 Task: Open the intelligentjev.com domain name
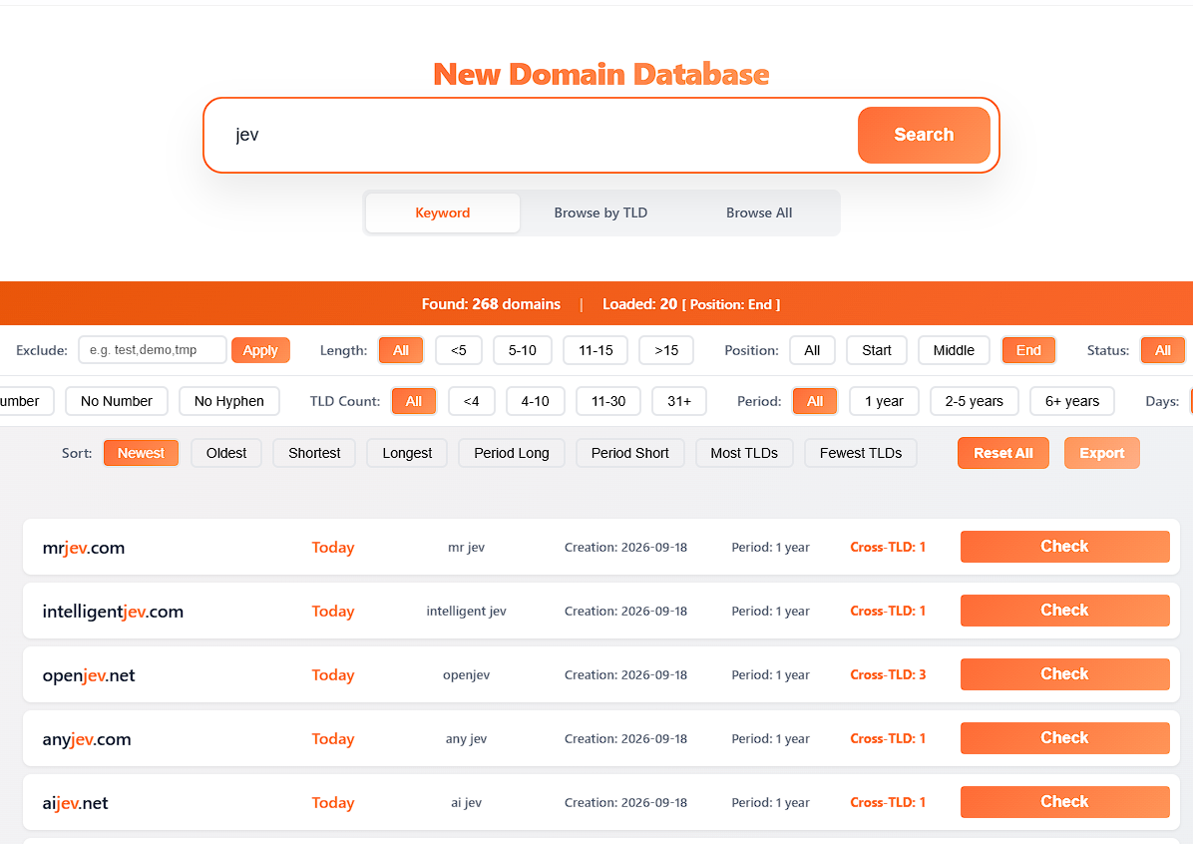(x=113, y=612)
